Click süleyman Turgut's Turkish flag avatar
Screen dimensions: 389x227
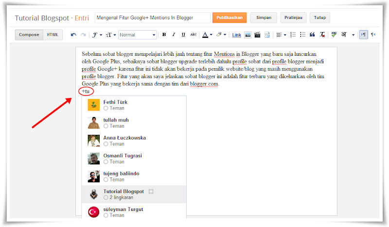point(93,212)
